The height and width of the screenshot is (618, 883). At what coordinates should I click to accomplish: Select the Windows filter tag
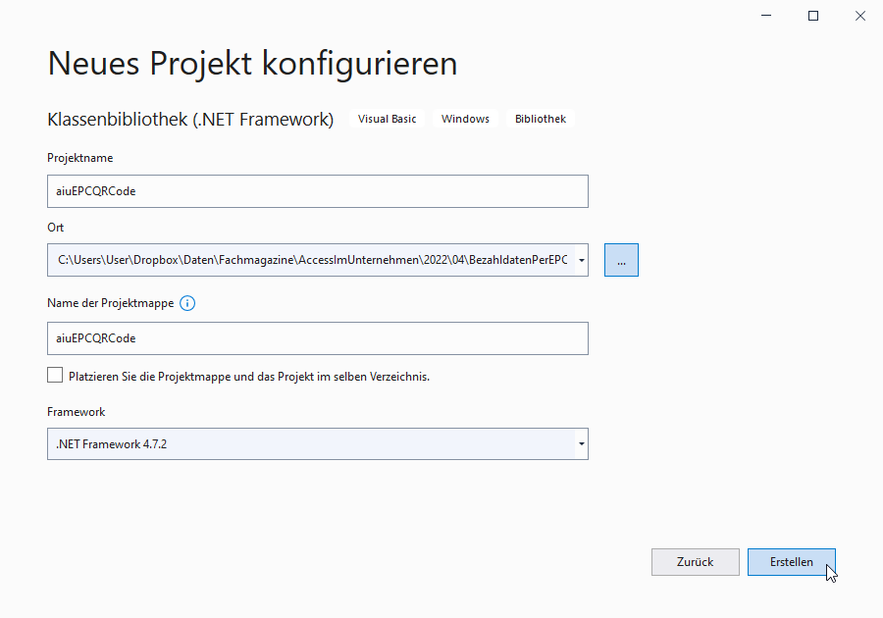click(464, 118)
